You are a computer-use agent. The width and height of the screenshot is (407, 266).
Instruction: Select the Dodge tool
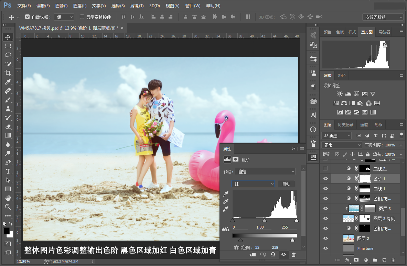(8, 153)
